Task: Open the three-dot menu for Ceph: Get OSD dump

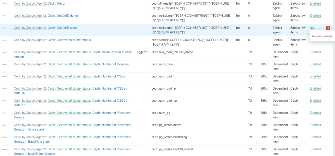Action: click(x=4, y=16)
